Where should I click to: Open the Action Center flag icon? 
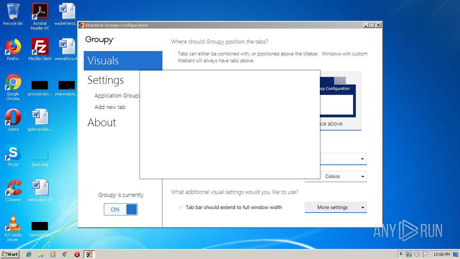(x=425, y=254)
